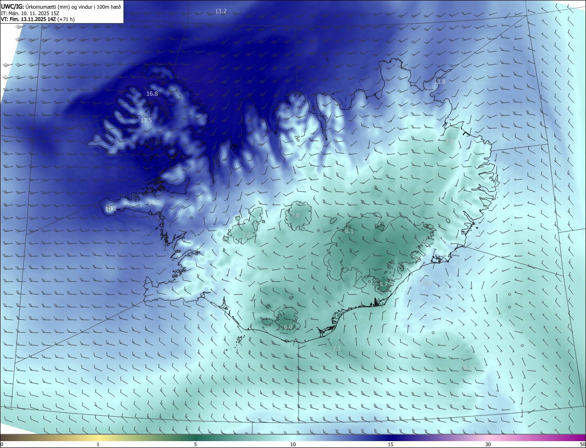586x448 pixels.
Task: Click the 6.0 value on the southern glacier
Action: [x=288, y=327]
